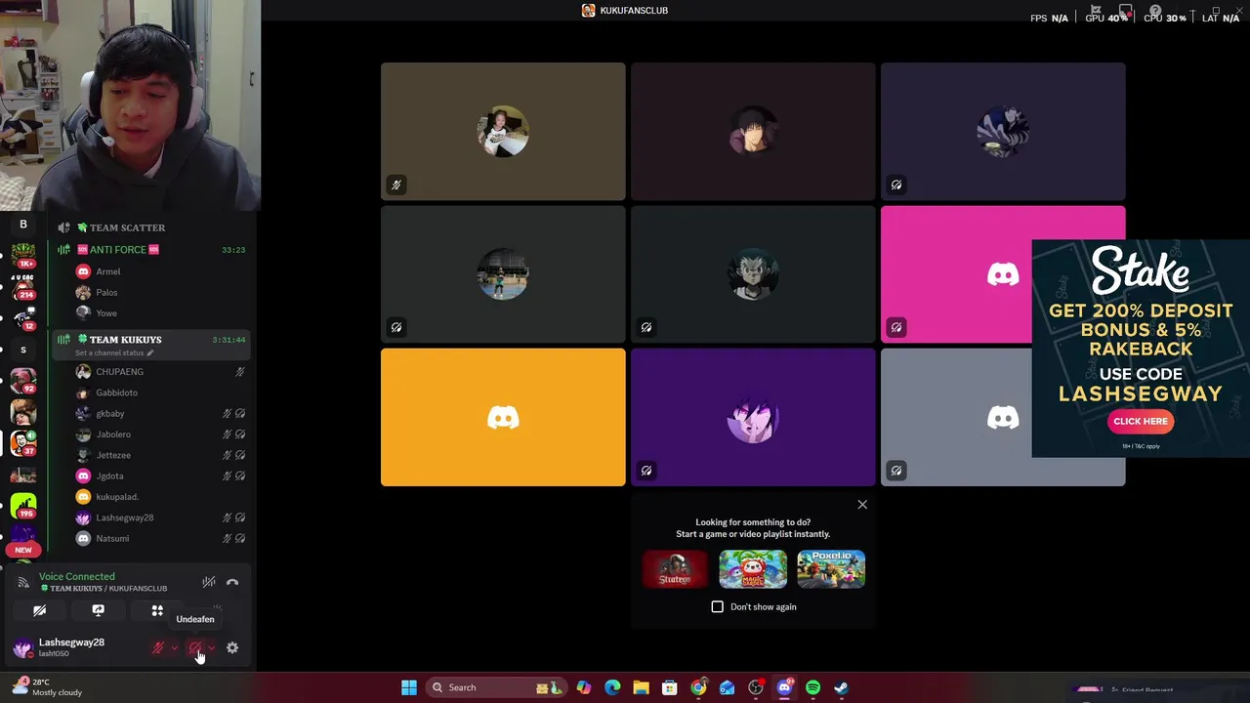Select user Gabbidoto in voice list
The image size is (1250, 703).
coord(161,393)
